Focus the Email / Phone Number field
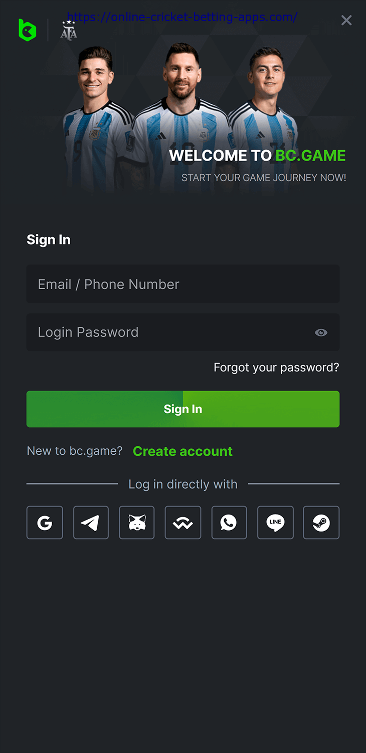The image size is (366, 753). (x=183, y=284)
